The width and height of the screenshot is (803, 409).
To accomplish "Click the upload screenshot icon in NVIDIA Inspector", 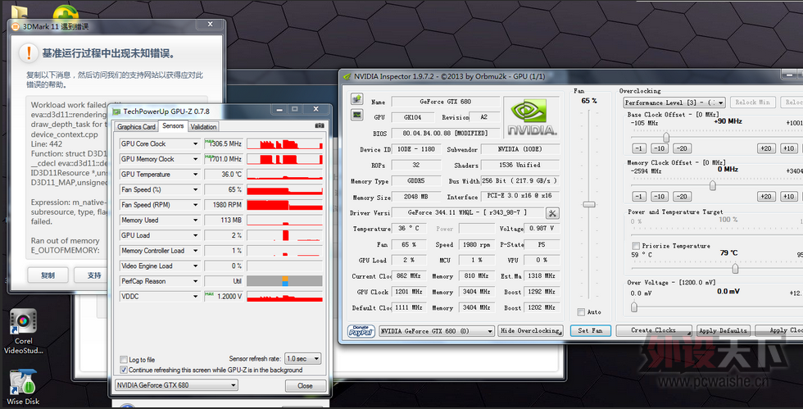I will point(357,98).
